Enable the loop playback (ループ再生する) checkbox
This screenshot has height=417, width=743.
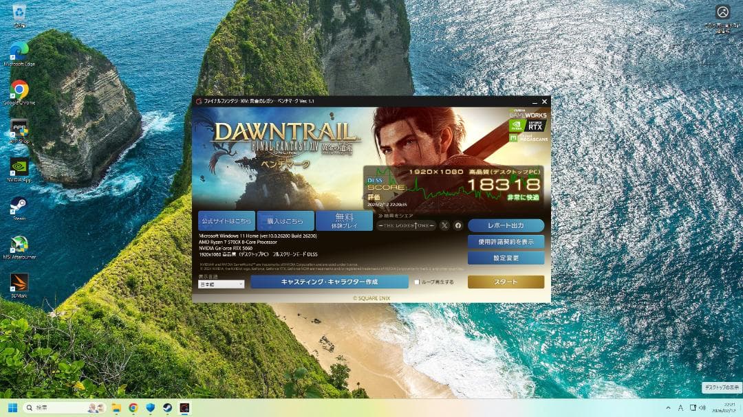tap(417, 282)
